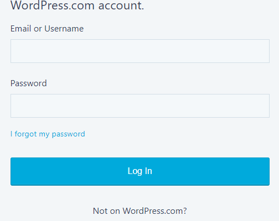
Task: Click the WordPress.com account heading
Action: pos(77,6)
